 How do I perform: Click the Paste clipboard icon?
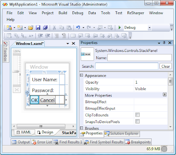coord(69,27)
